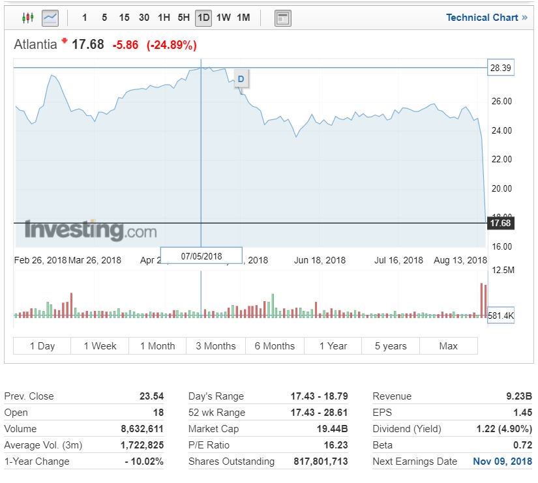Screen dimensions: 538x483
Task: Open Next Earnings Date Nov 09, 2018
Action: pos(502,461)
